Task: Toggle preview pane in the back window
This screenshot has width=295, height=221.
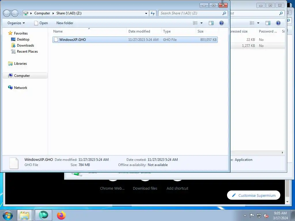Action: point(268,23)
